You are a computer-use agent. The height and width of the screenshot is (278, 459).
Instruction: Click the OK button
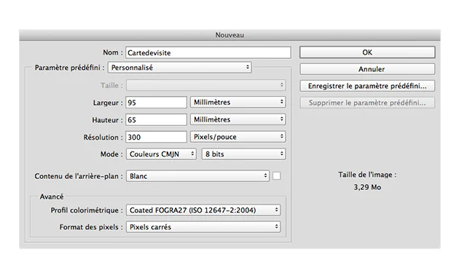(x=367, y=52)
